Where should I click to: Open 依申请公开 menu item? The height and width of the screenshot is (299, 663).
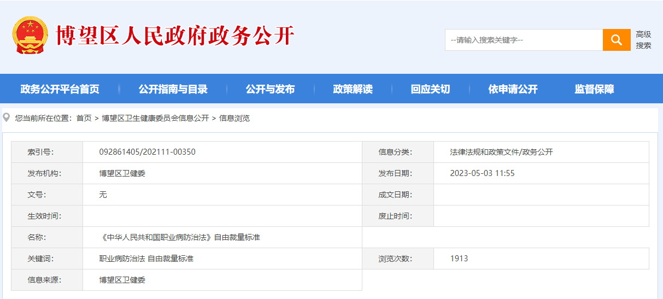(x=513, y=89)
